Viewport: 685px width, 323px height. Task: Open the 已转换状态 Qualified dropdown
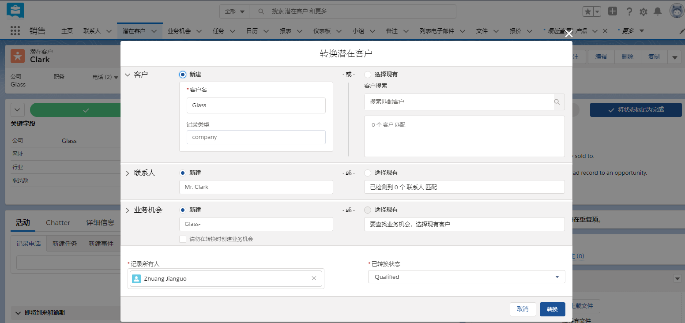(x=557, y=277)
